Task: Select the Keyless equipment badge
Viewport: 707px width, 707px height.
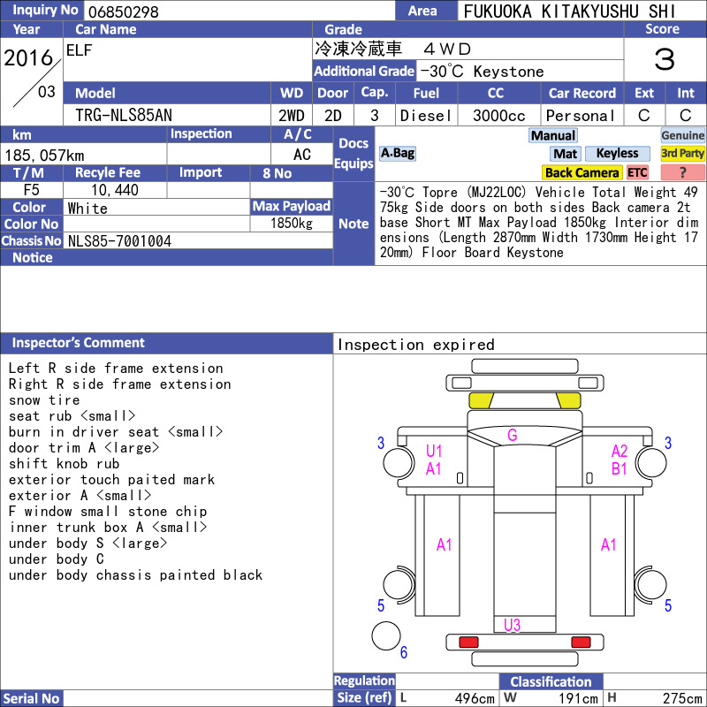Action: coord(617,153)
